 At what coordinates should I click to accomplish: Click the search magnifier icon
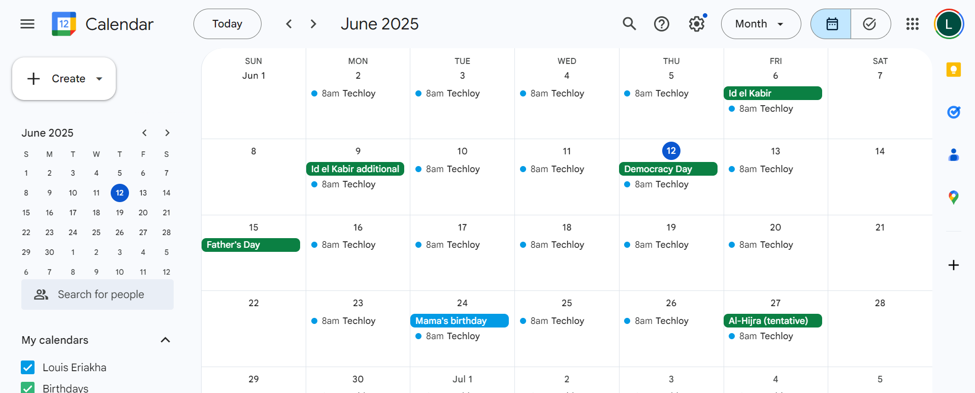[629, 24]
